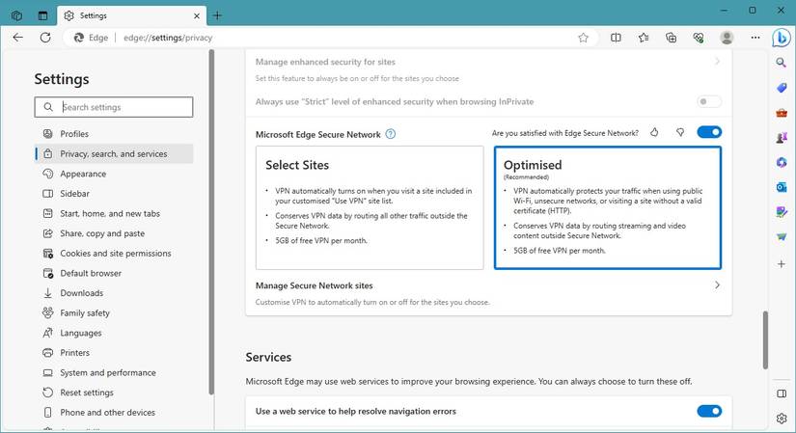
Task: Open the Appearance settings section
Action: click(83, 174)
